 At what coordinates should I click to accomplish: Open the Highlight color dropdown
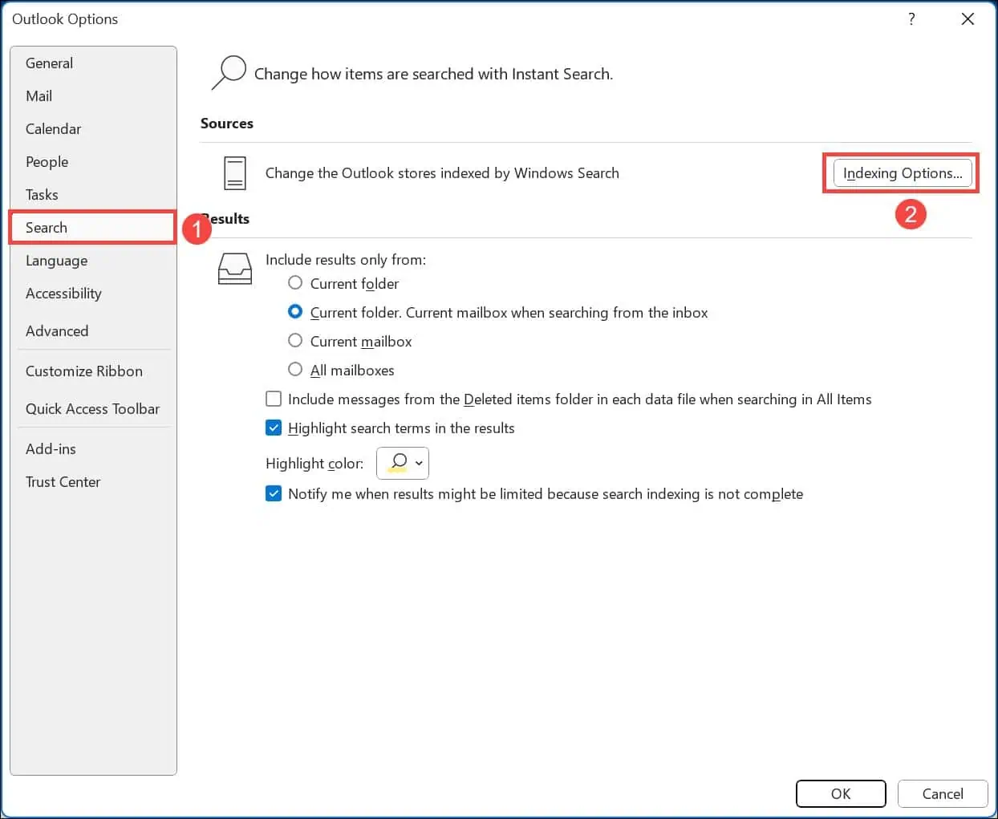[403, 463]
